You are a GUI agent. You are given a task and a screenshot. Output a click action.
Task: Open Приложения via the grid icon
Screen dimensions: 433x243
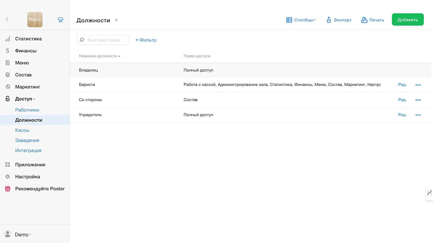coord(8,165)
